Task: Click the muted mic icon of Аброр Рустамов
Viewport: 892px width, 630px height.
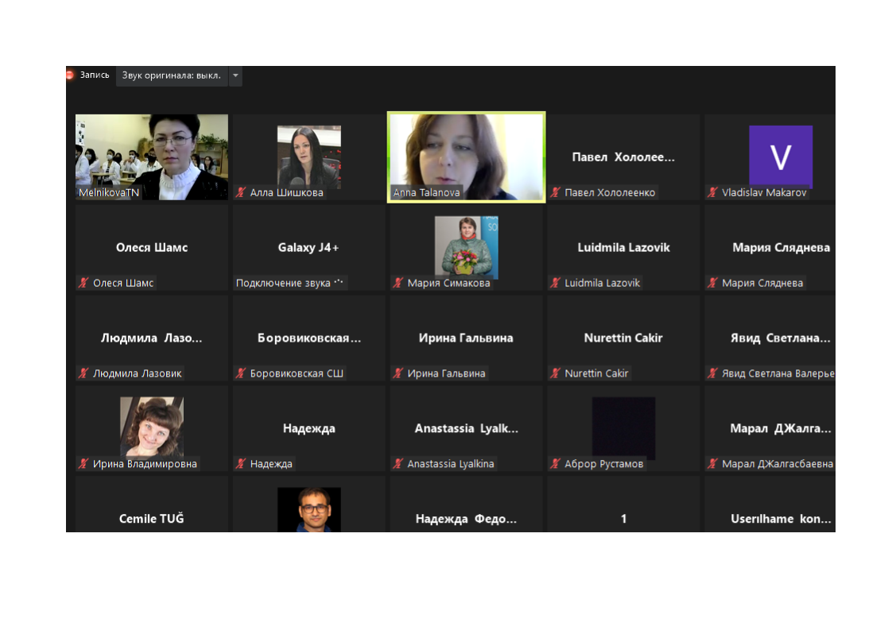Action: tap(556, 463)
